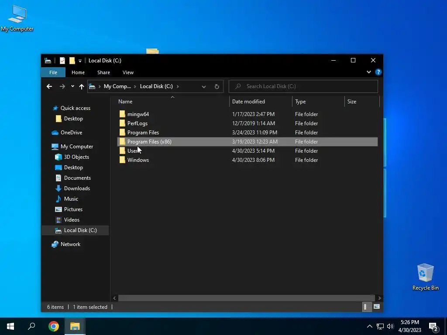Click the File Explorer taskbar icon
This screenshot has width=447, height=335.
tap(75, 326)
